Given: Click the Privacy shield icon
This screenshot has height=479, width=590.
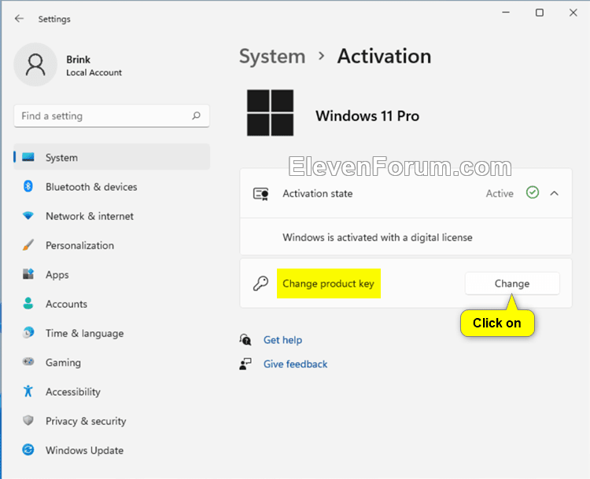Looking at the screenshot, I should tap(28, 420).
